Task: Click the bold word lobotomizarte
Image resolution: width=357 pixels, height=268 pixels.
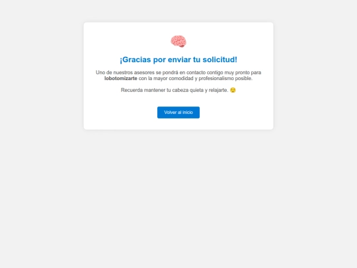Action: (x=121, y=78)
